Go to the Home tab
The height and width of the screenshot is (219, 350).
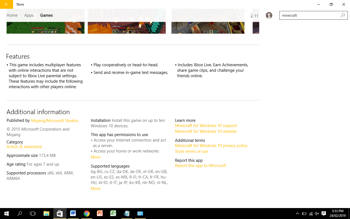[12, 15]
